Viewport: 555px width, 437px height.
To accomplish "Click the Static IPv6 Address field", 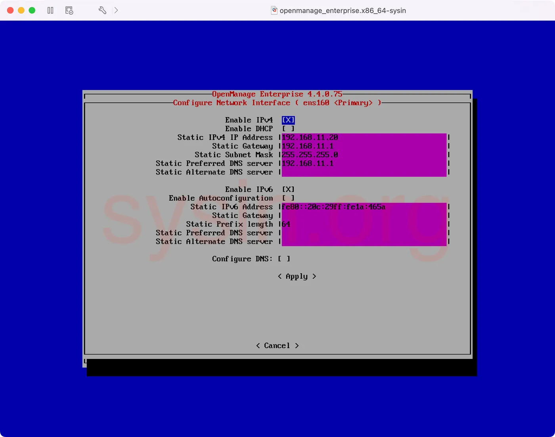I will click(x=364, y=207).
